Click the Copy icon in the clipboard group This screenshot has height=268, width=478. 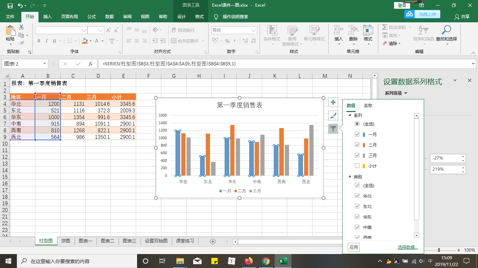click(x=21, y=35)
